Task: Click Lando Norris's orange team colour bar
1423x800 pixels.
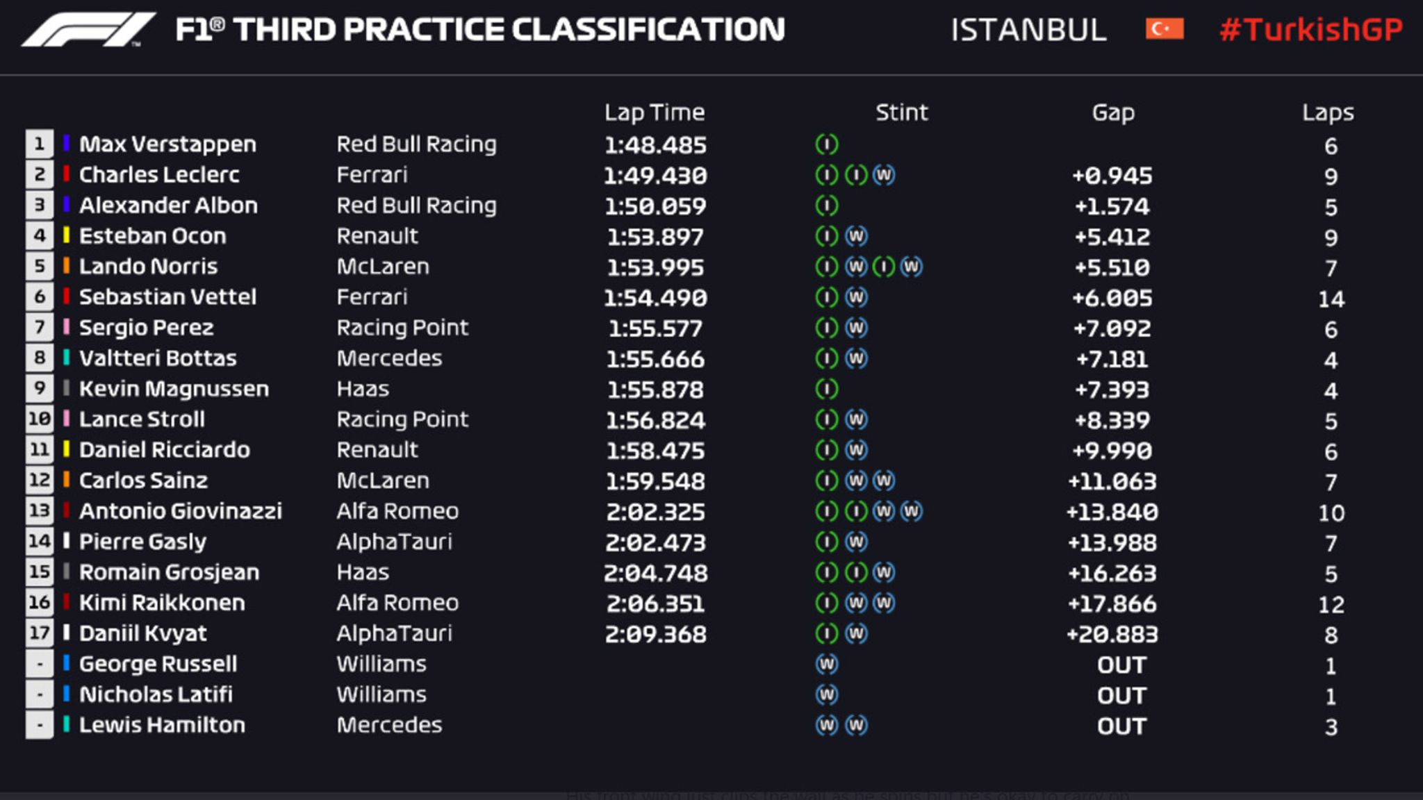Action: [67, 266]
